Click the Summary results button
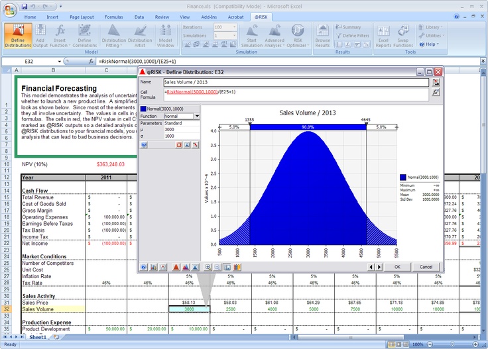Screen dimensions: 488x349 348,27
